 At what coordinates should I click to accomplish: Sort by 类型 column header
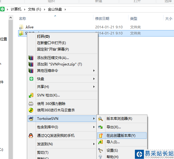pyautogui.click(x=134, y=18)
